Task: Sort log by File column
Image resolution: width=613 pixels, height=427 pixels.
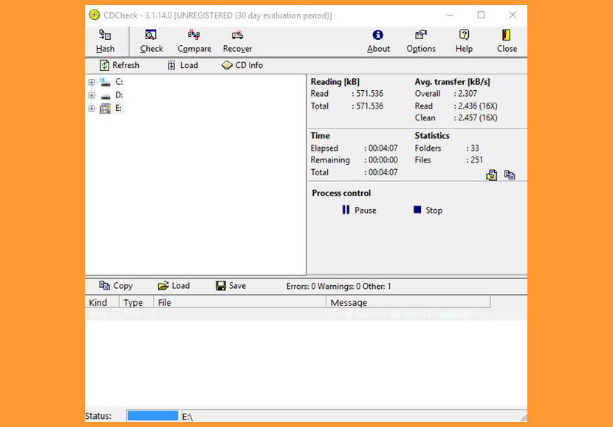Action: point(239,302)
